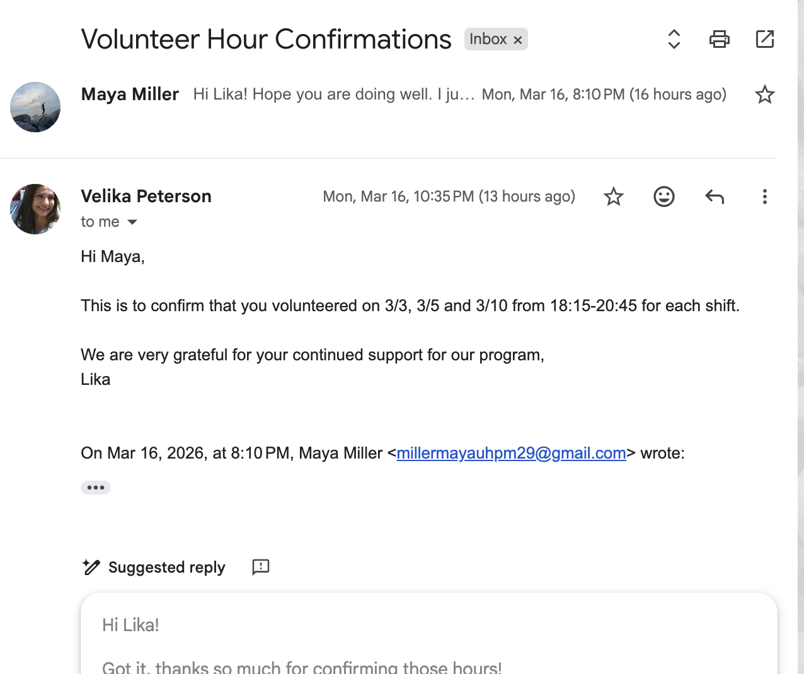
Task: Open conversation in new window
Action: 764,39
